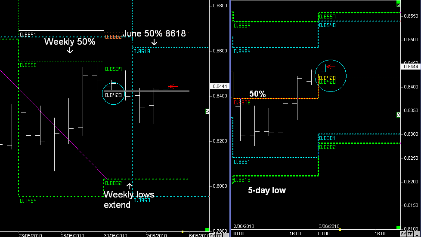Image resolution: width=421 pixels, height=237 pixels.
Task: Click the red 0.8378 level label
Action: pyautogui.click(x=242, y=103)
